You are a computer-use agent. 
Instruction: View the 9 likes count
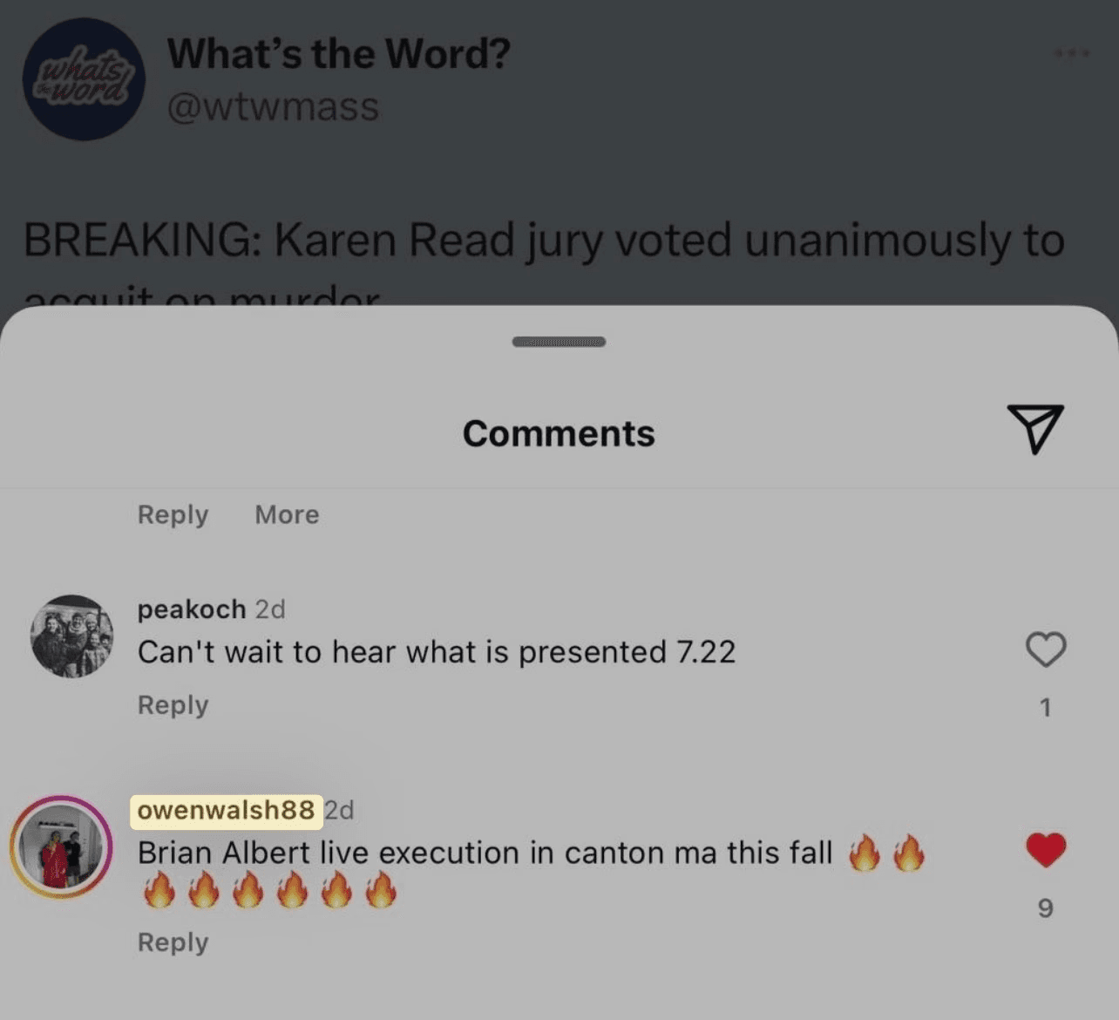point(1046,908)
